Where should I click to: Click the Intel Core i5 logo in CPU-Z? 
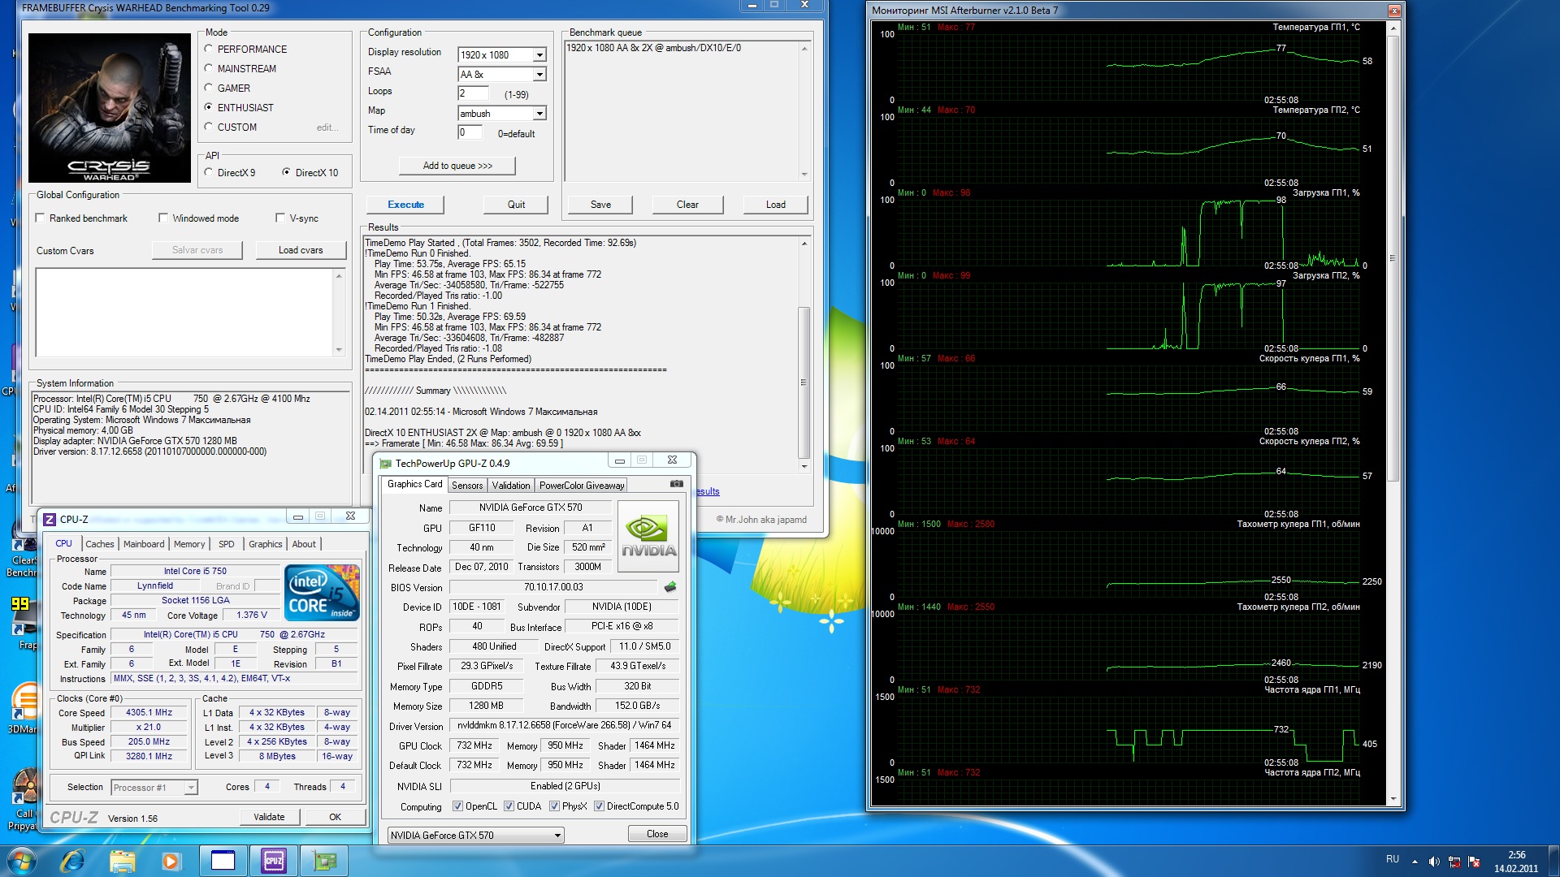[x=322, y=593]
